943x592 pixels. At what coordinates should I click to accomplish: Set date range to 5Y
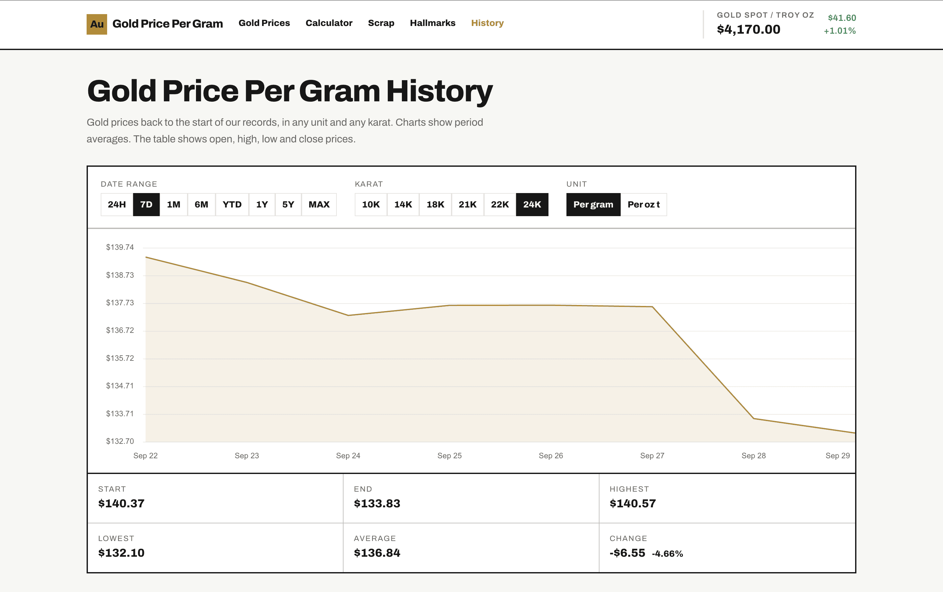[288, 204]
